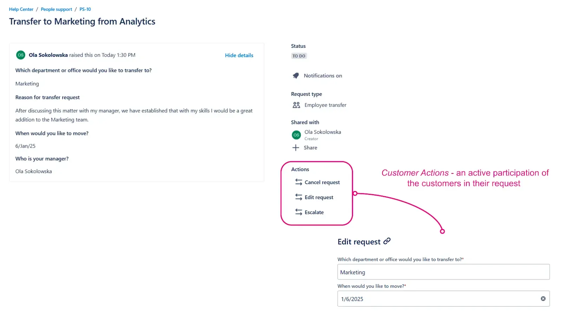Screen dimensions: 562x316
Task: Collapse details with the Hide details control
Action: click(x=239, y=55)
